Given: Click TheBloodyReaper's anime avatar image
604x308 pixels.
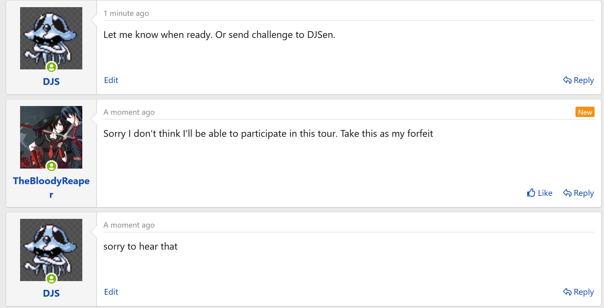Looking at the screenshot, I should click(51, 135).
